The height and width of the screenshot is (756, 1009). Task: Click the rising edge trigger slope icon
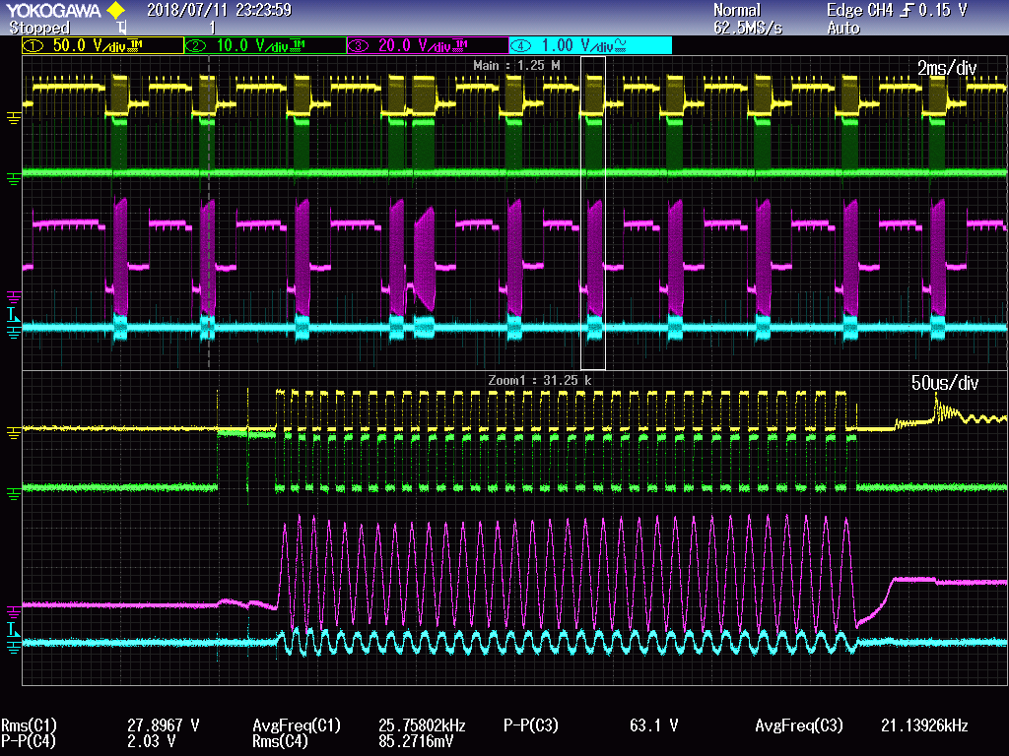click(x=906, y=10)
